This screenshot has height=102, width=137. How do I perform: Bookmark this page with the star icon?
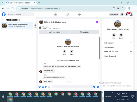click(122, 8)
